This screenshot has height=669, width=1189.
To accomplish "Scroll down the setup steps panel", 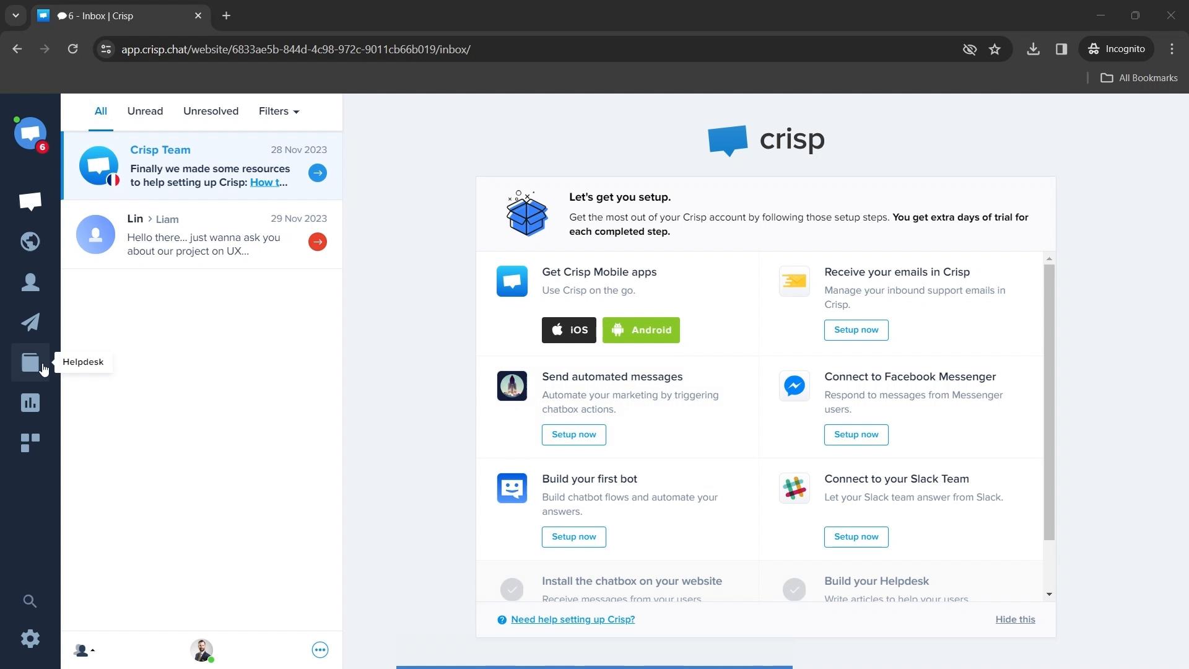I will point(1050,594).
